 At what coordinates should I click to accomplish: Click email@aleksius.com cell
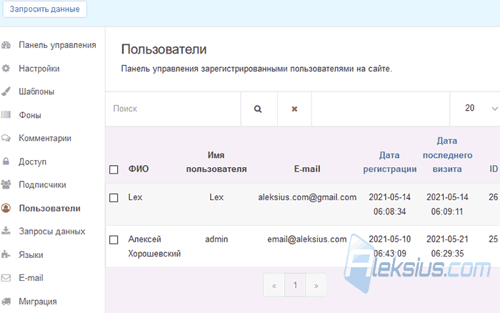(x=306, y=239)
